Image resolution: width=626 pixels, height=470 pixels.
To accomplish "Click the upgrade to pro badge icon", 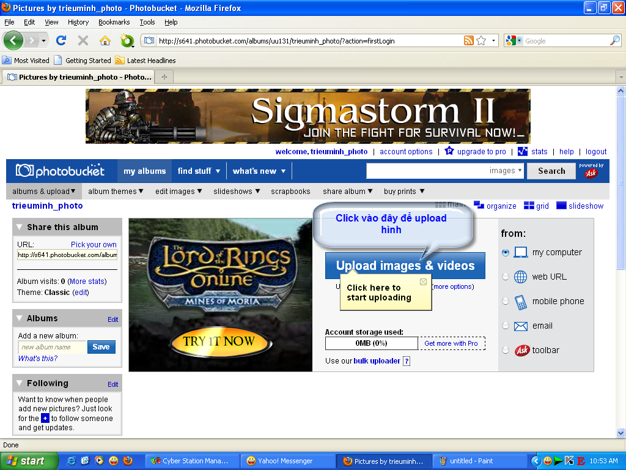I will pos(449,151).
